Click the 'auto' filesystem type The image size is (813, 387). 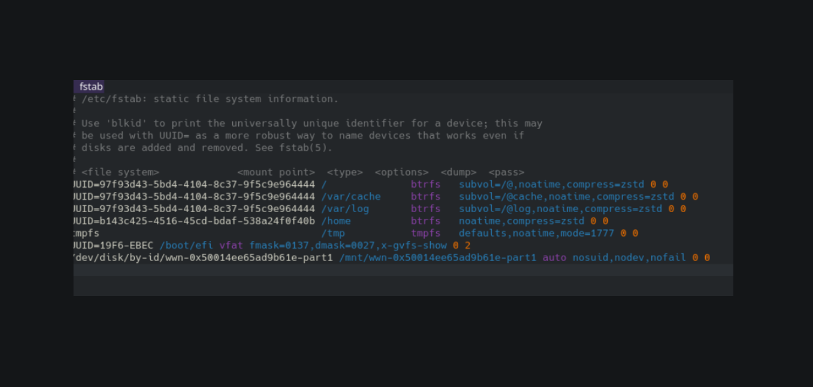coord(554,258)
